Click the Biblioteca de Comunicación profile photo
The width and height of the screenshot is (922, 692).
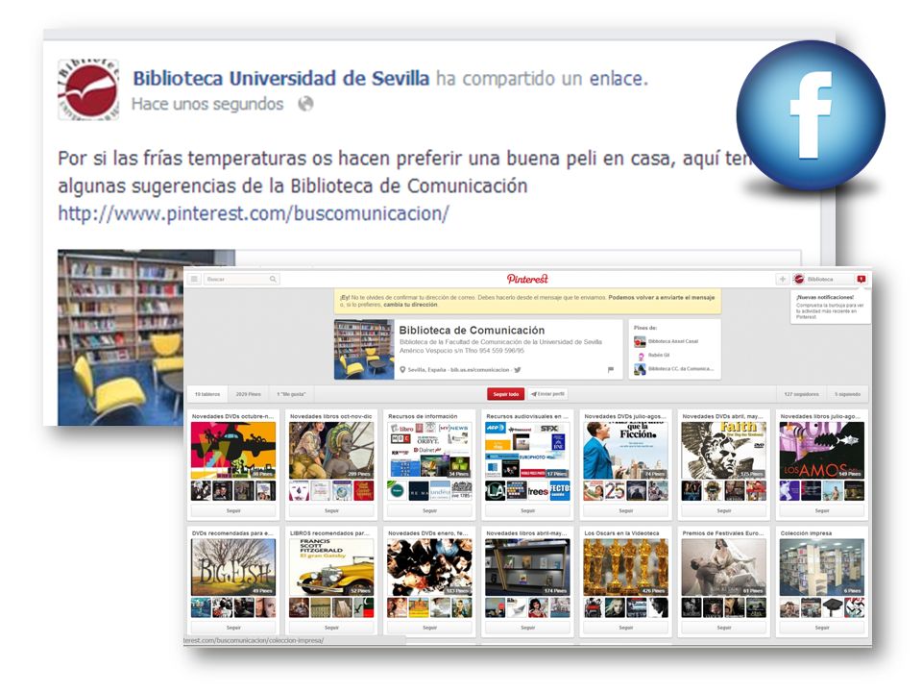point(364,349)
